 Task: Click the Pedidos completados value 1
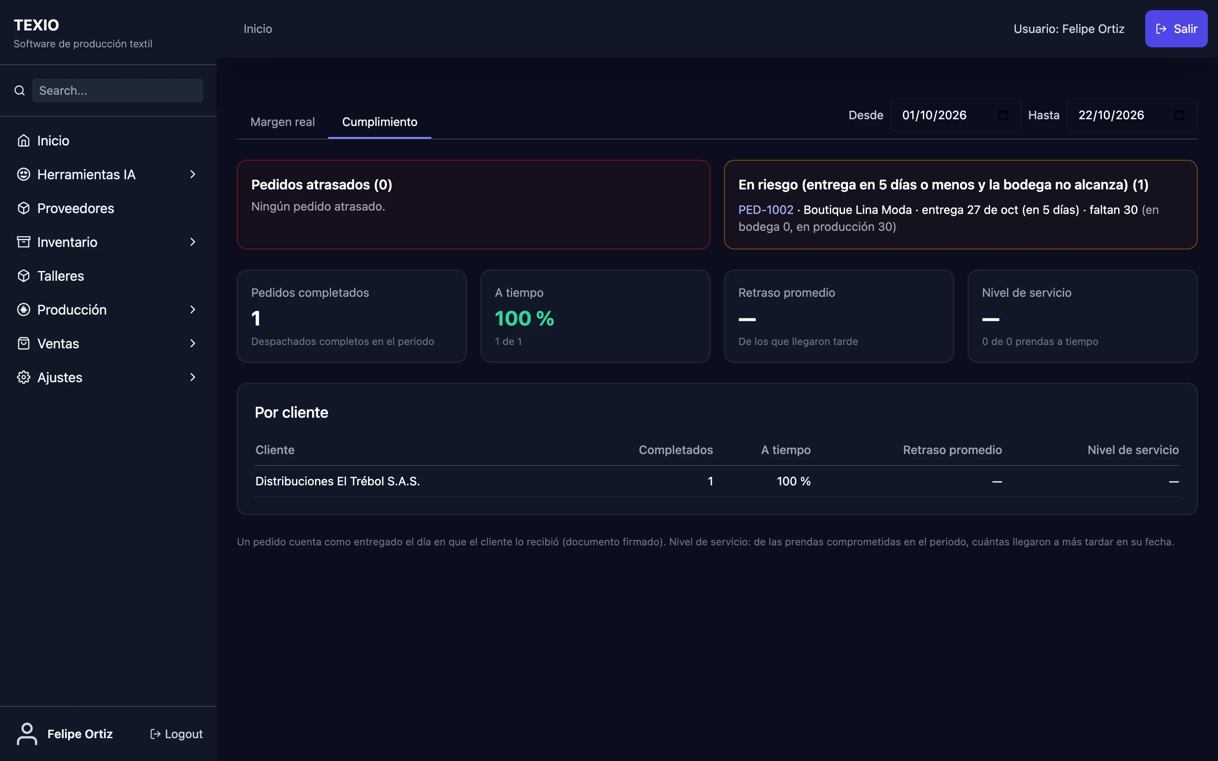click(x=256, y=318)
